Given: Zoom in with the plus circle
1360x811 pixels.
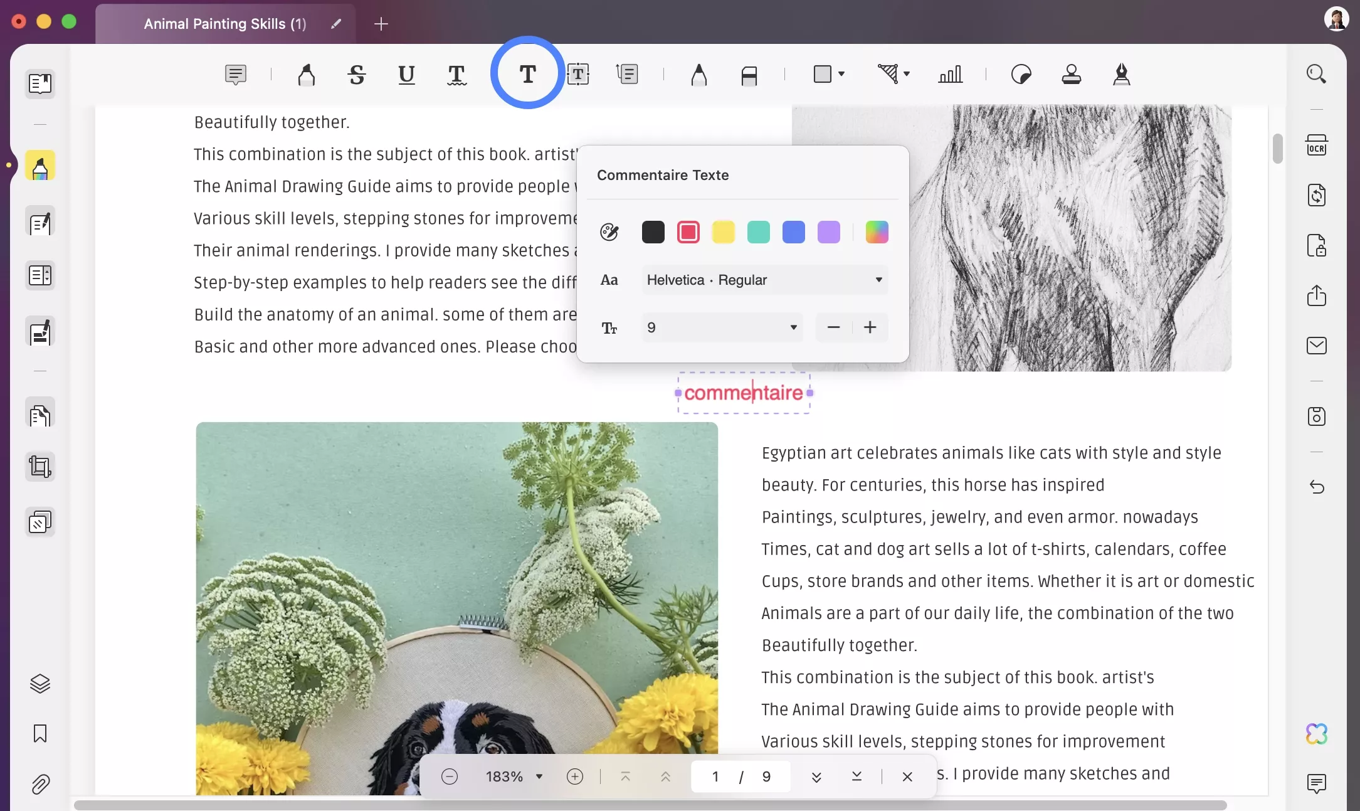Looking at the screenshot, I should 574,777.
